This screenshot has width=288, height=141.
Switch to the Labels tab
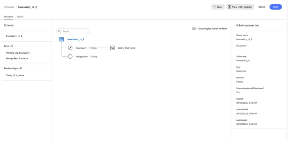20,16
